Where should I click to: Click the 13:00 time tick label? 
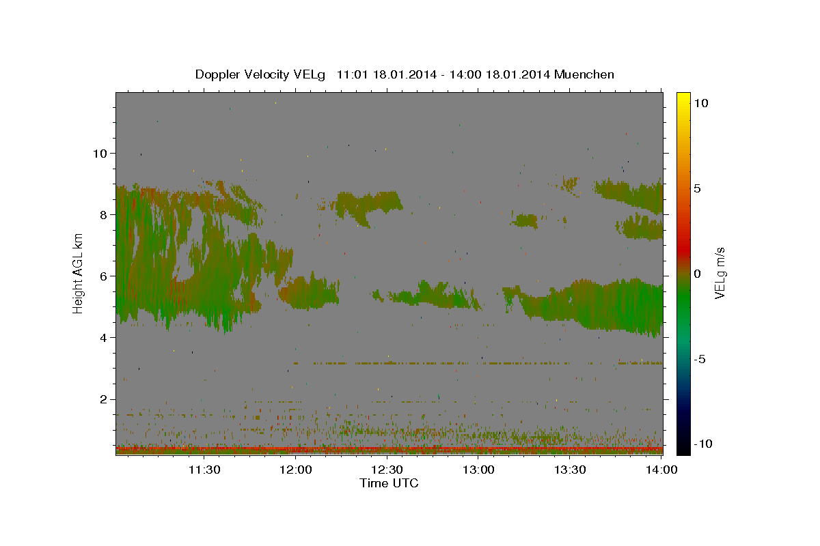point(479,470)
